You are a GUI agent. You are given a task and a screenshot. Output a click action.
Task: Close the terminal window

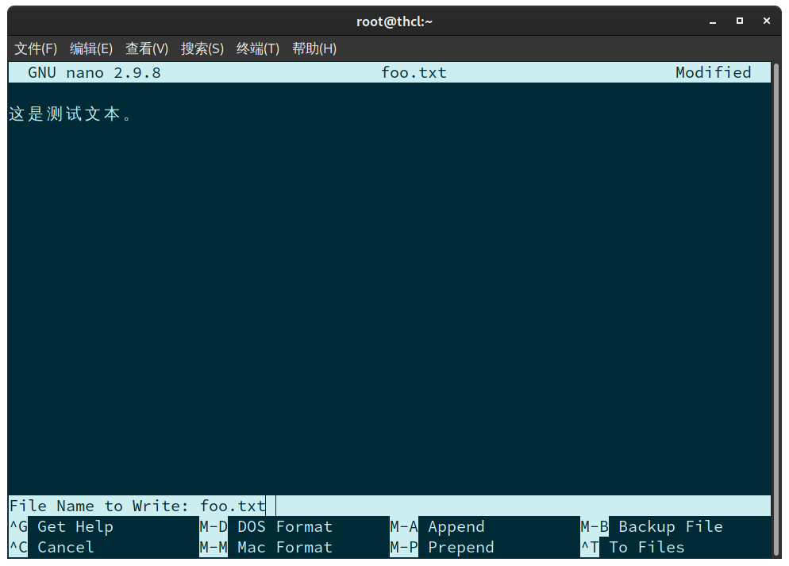pos(767,21)
